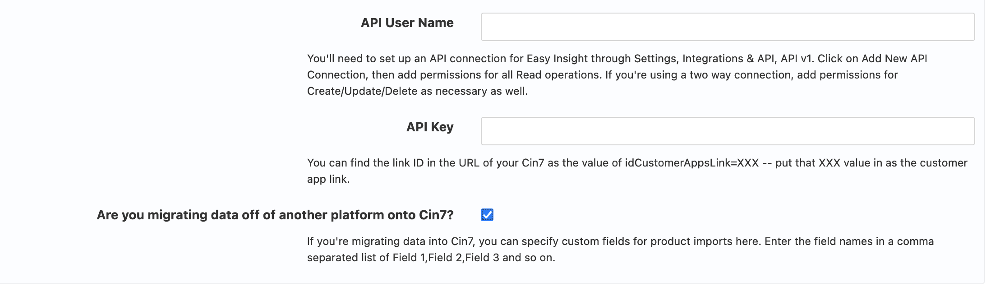Select the API Key label

pyautogui.click(x=429, y=128)
